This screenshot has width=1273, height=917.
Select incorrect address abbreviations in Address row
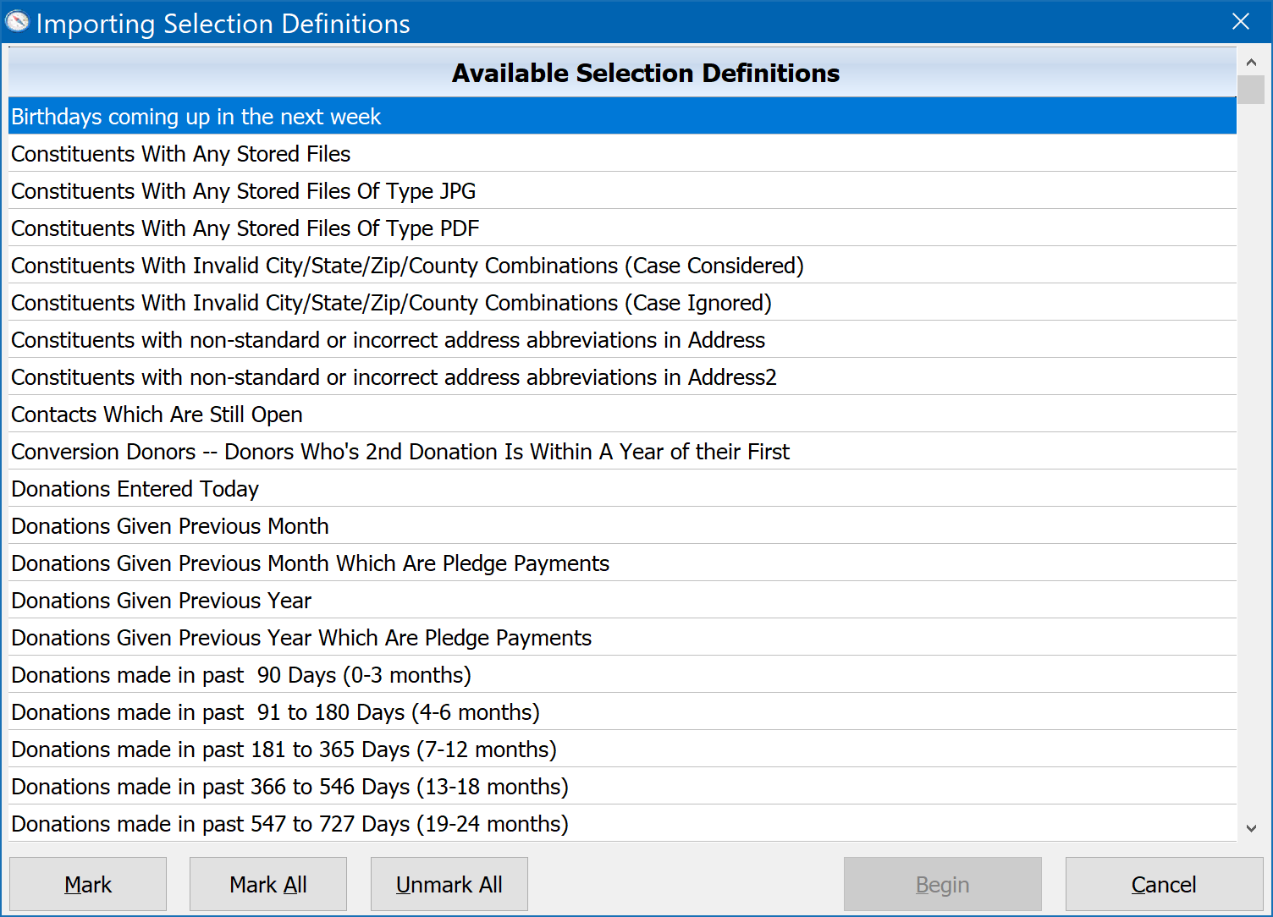coord(623,339)
